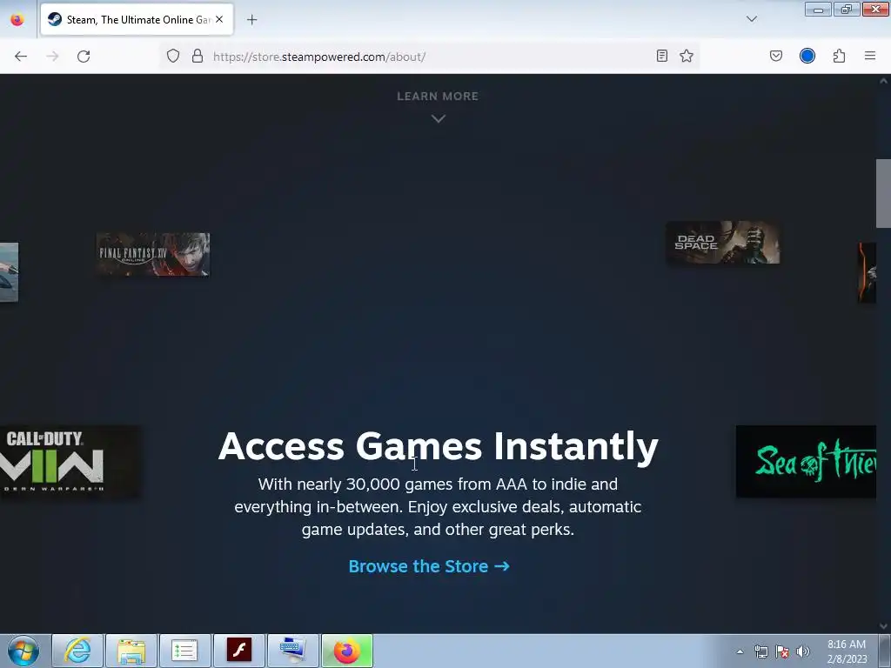Go back using the browser back arrow
Screen dimensions: 891x668
coord(21,57)
